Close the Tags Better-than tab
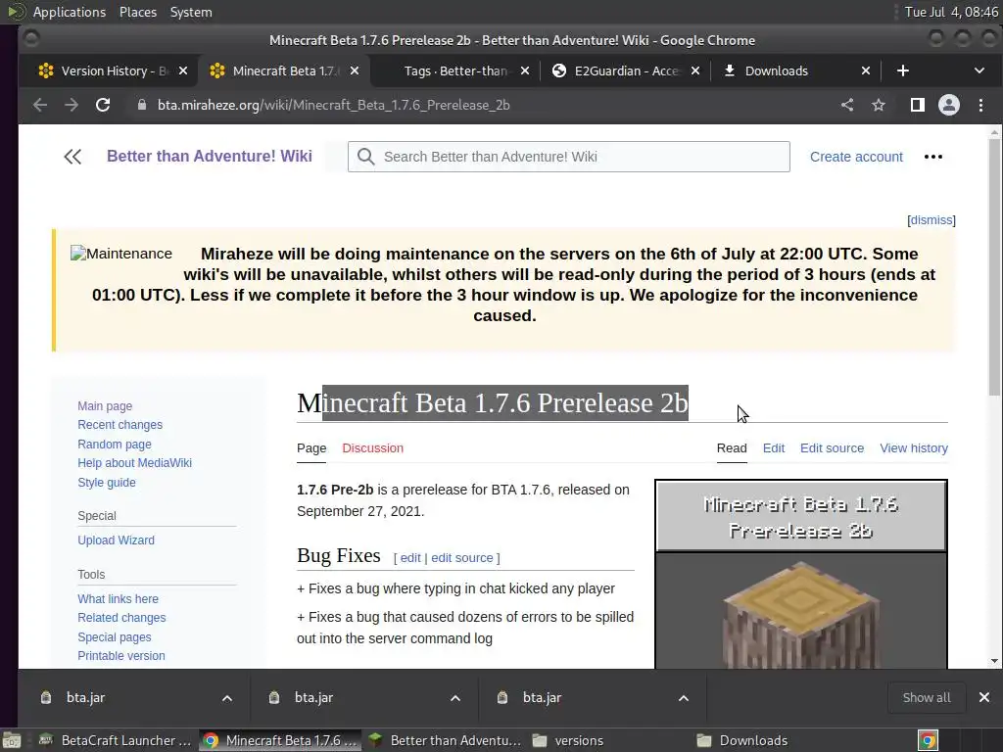Viewport: 1003px width, 752px height. 525,70
